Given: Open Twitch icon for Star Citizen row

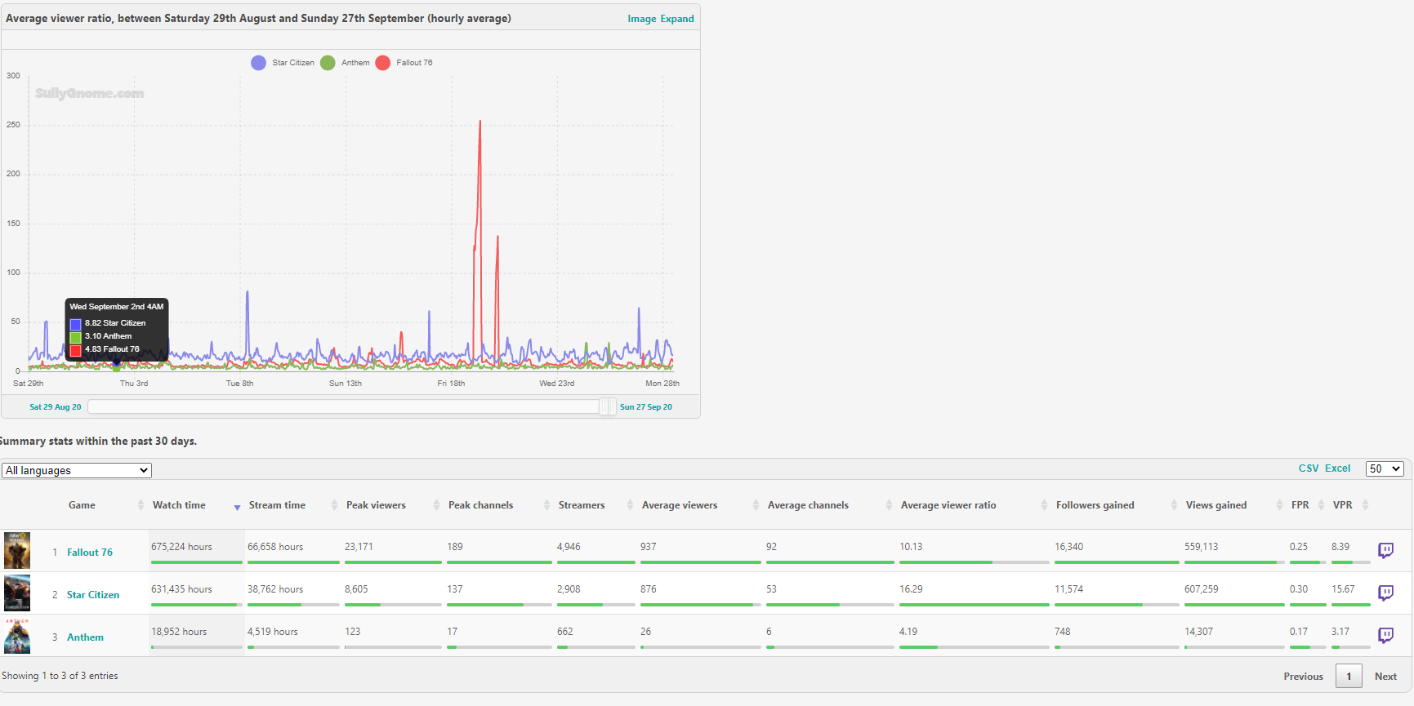Looking at the screenshot, I should [x=1385, y=593].
